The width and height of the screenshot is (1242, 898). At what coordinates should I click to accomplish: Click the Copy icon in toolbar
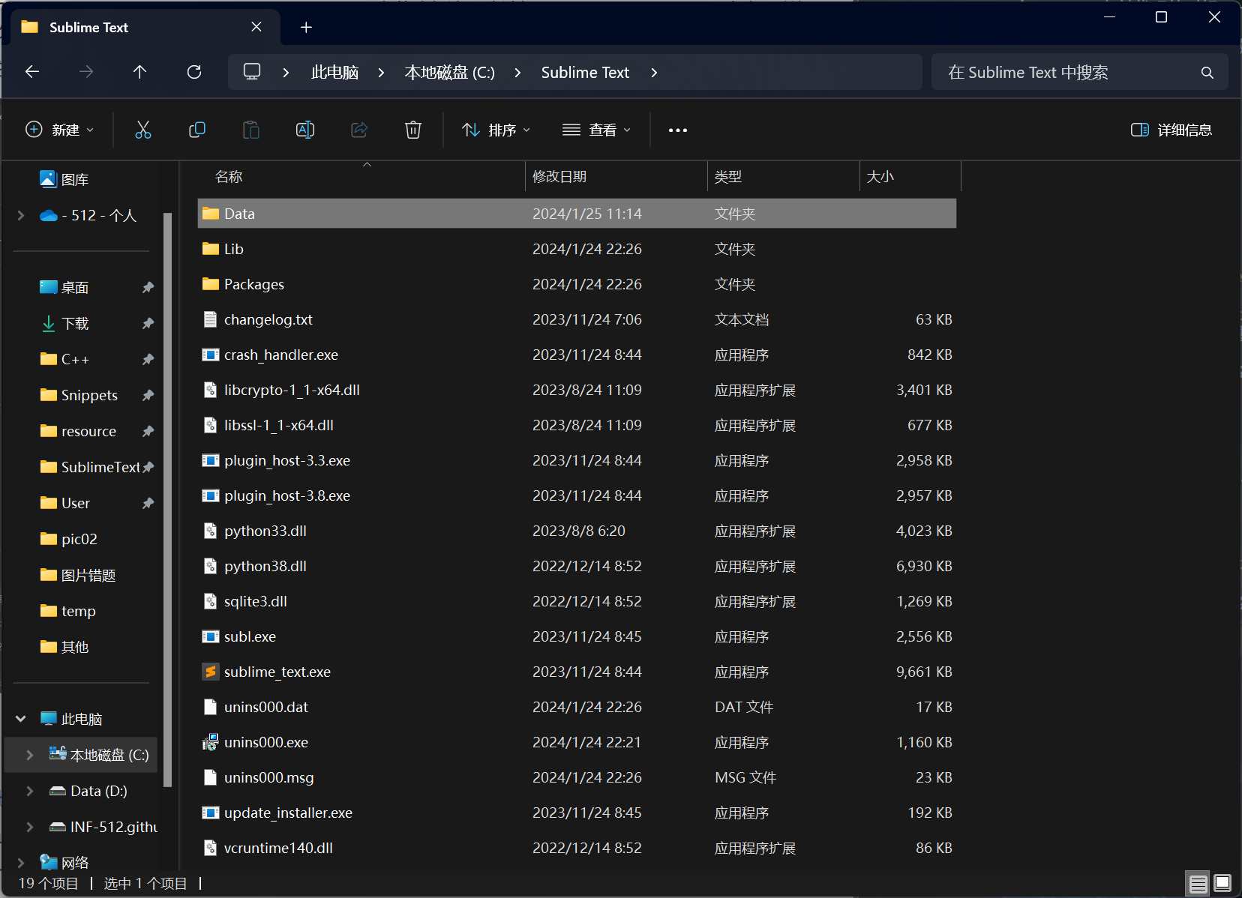tap(197, 130)
